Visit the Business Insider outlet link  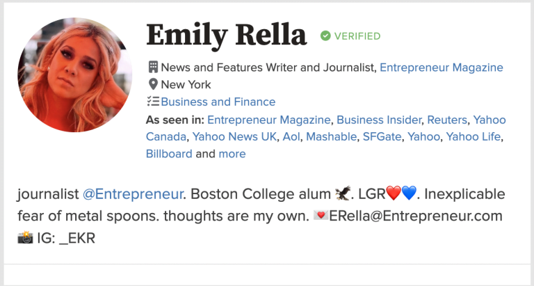click(379, 120)
